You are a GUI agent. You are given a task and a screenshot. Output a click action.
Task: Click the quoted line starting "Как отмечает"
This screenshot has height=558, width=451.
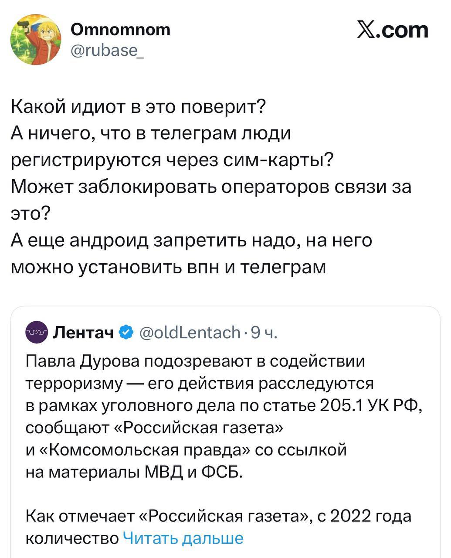[218, 516]
